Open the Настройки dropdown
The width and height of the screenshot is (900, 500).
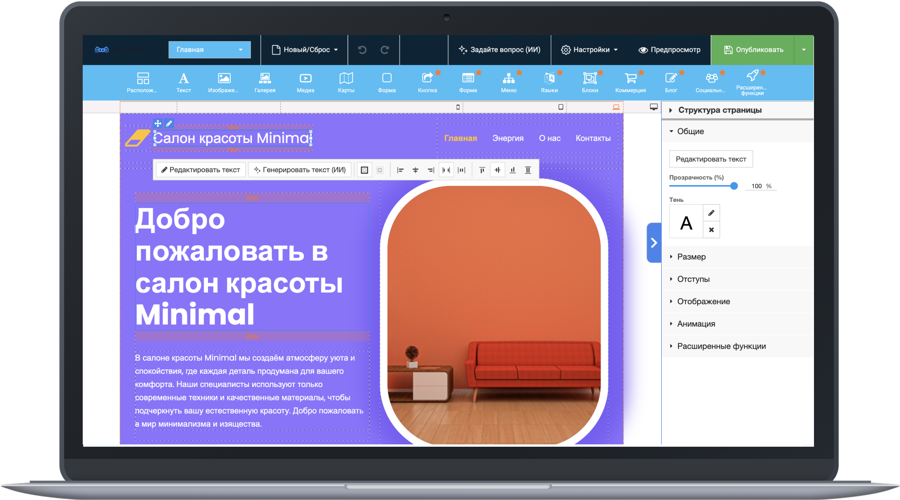(x=590, y=50)
